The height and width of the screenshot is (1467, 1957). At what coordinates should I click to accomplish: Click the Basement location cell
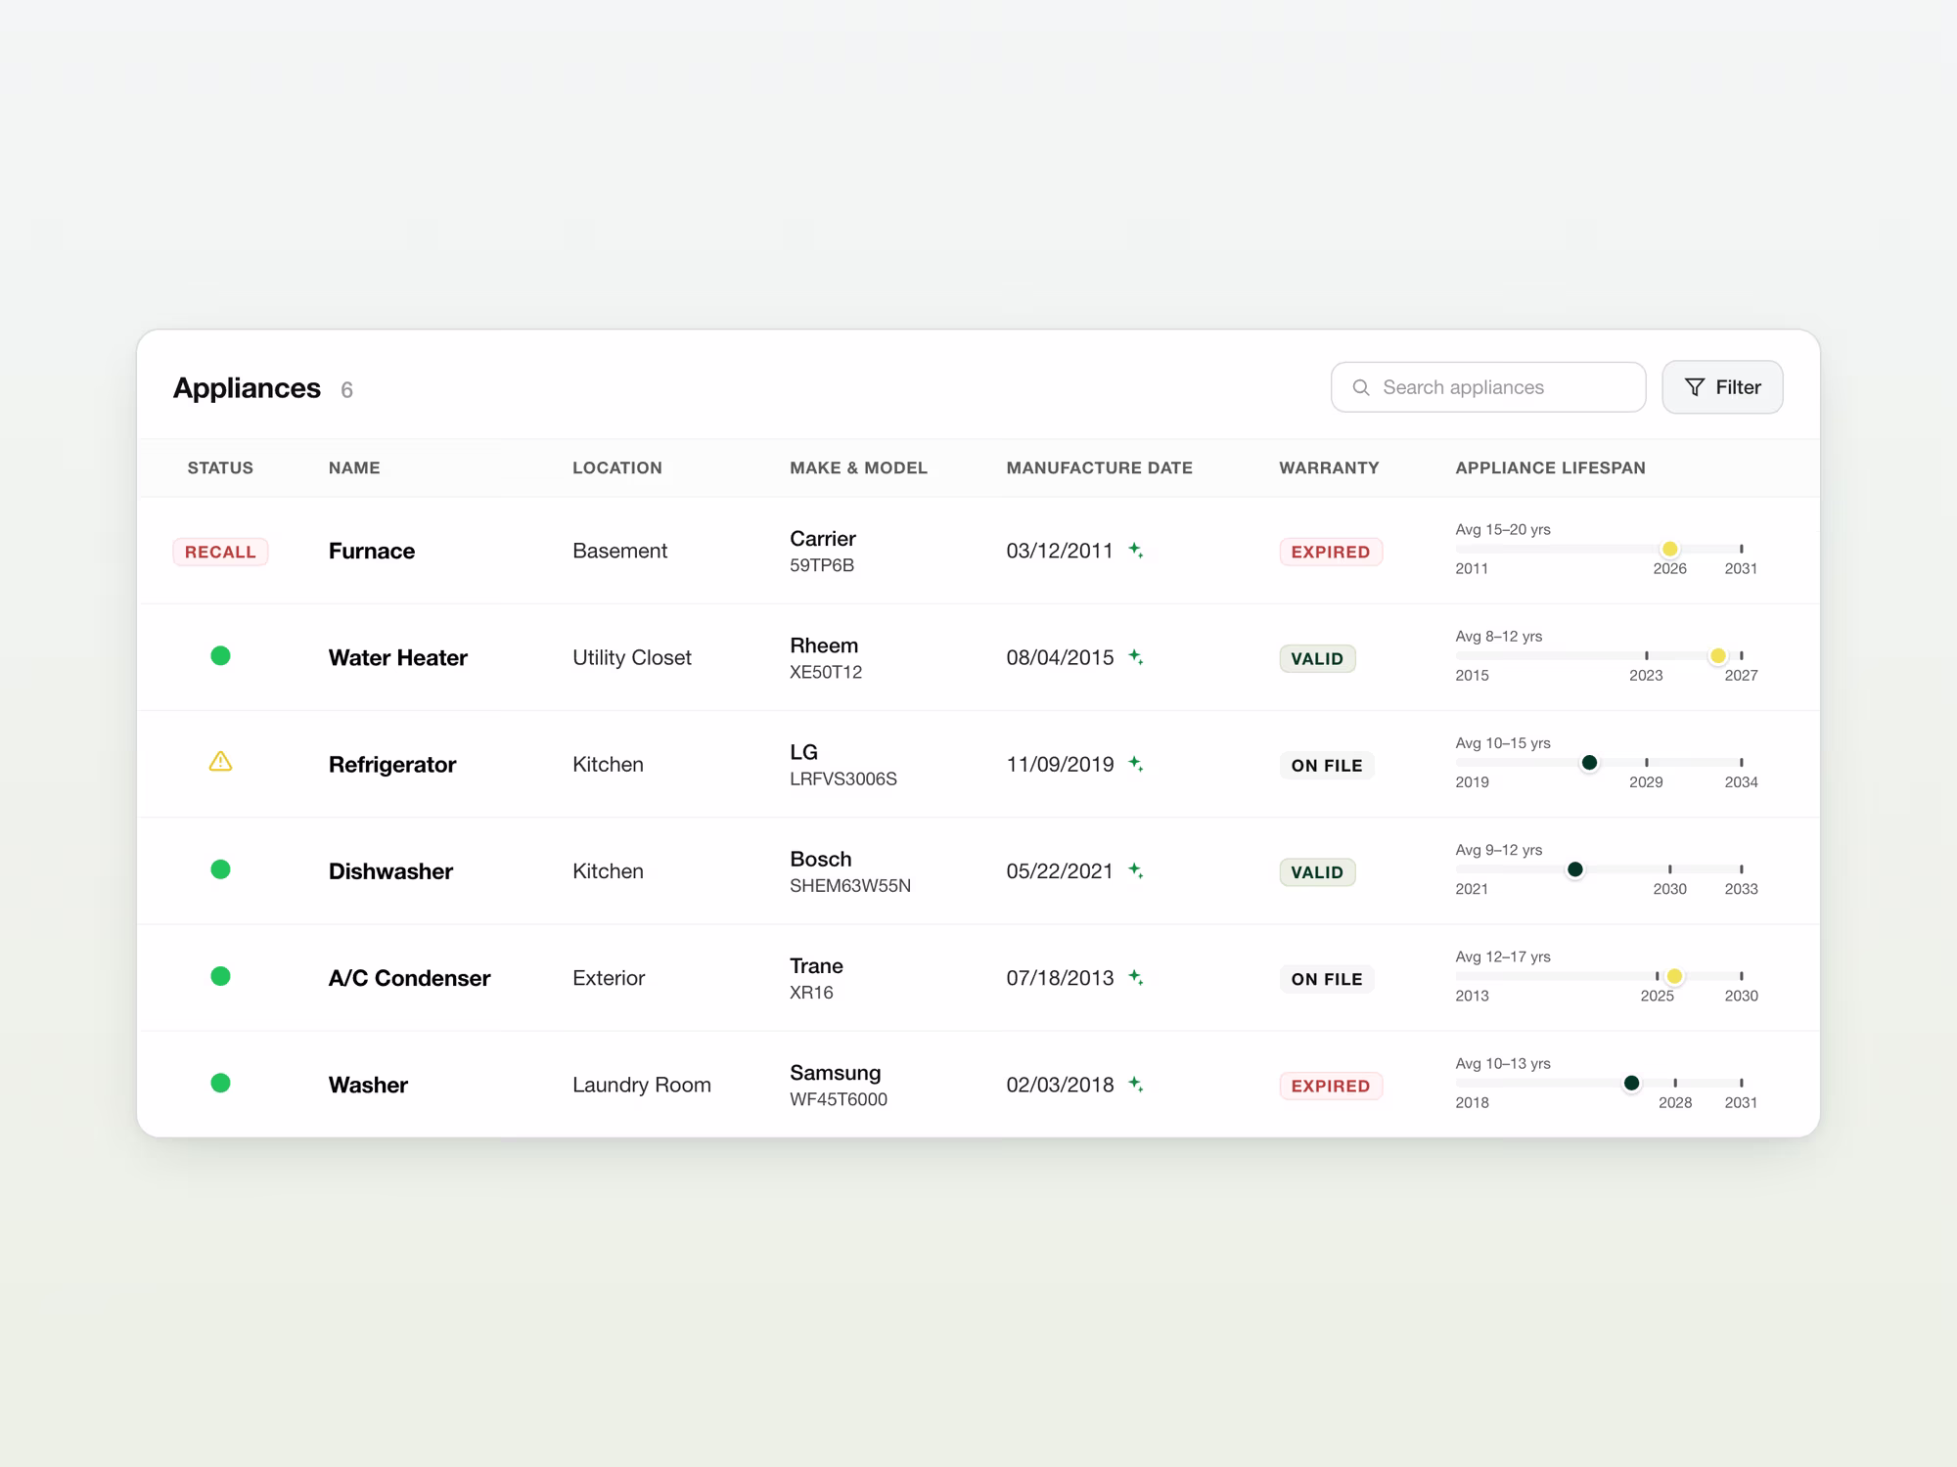619,551
